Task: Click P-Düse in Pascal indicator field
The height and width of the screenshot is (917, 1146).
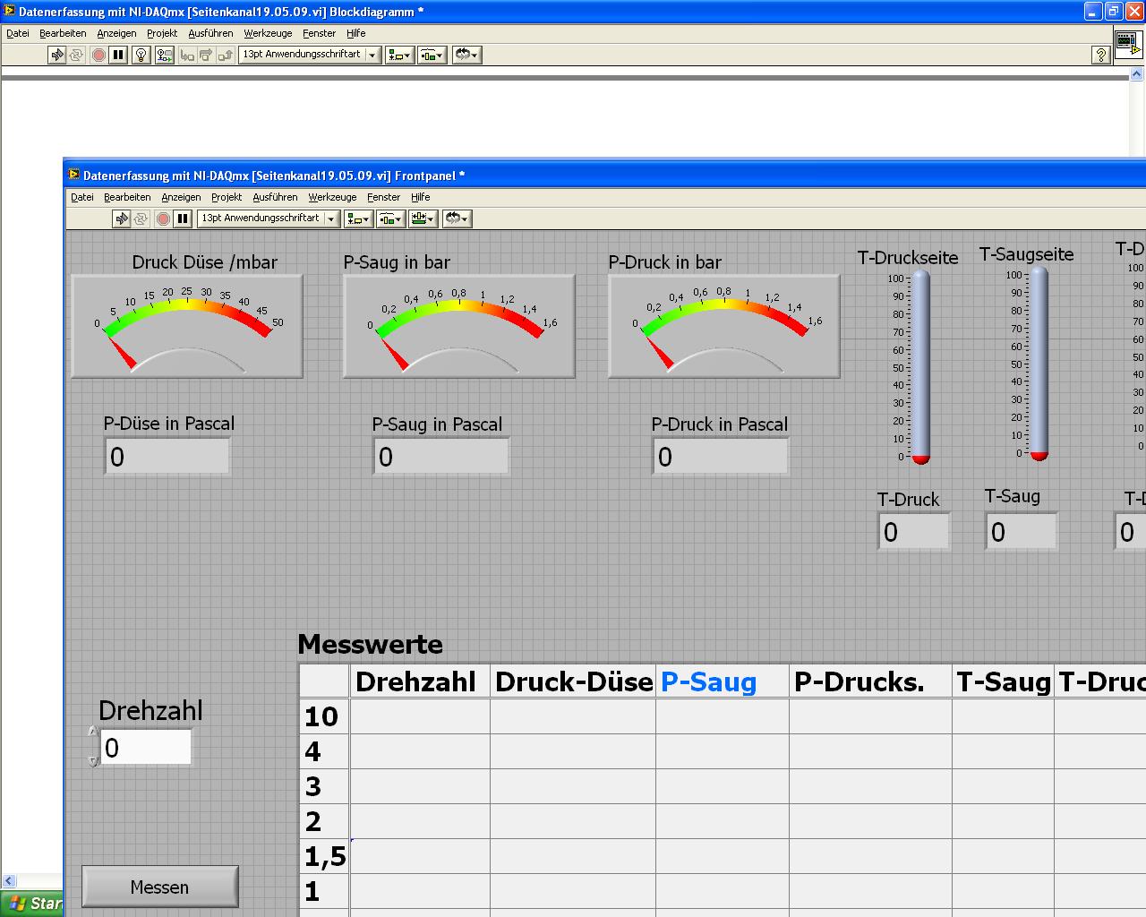Action: (167, 457)
